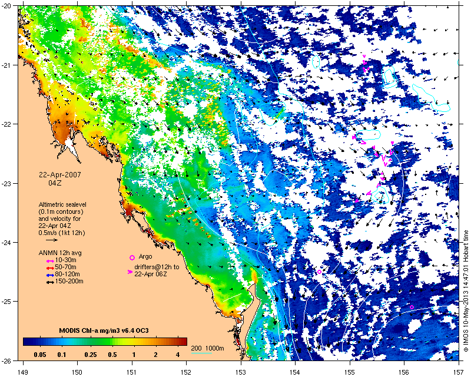The height and width of the screenshot is (377, 471).
Task: Click the -26 latitude axis label
Action: tap(6, 361)
